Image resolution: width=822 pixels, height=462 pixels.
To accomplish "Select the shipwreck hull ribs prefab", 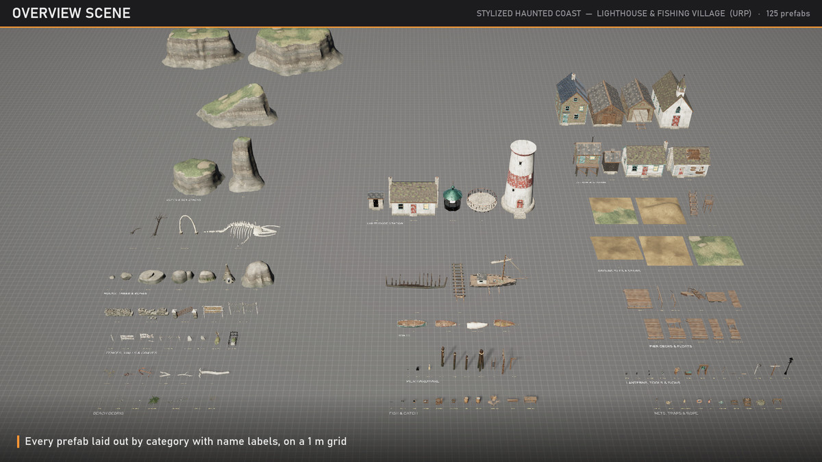I will 416,281.
